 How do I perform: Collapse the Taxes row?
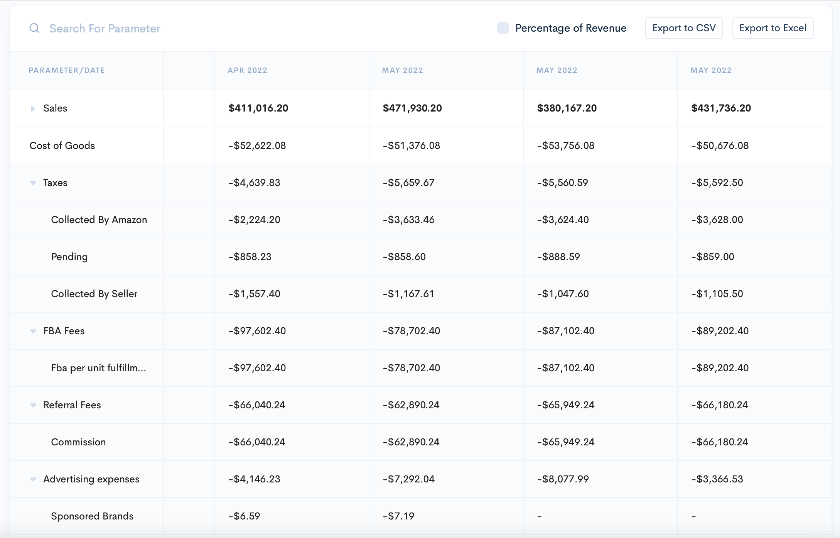click(33, 183)
